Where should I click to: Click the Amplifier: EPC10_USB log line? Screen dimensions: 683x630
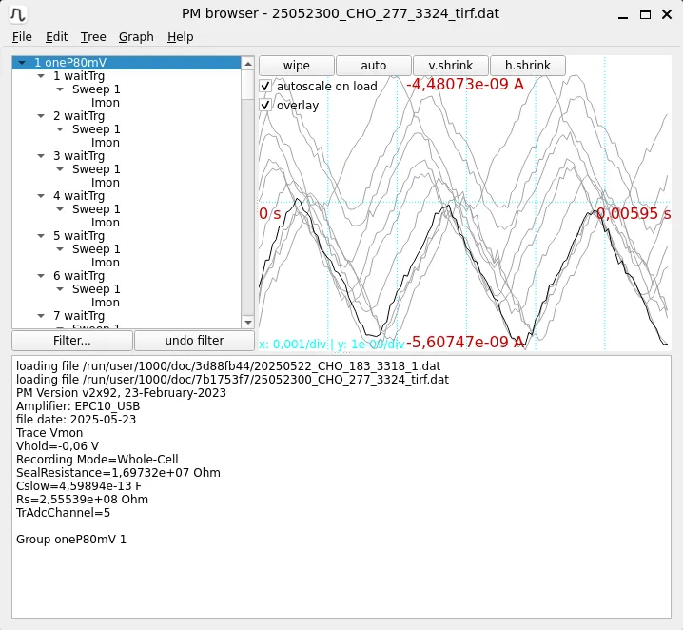[x=78, y=406]
